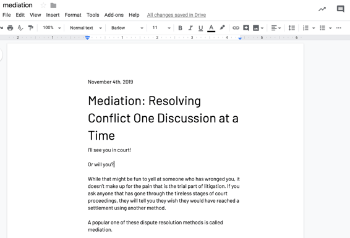Click the redo arrow at toolbar left edge
This screenshot has height=238, width=350.
click(2, 28)
